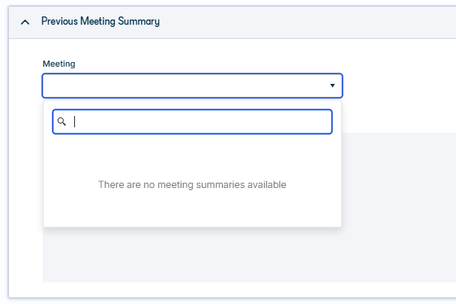
Task: Close the dropdown via white area beside Meeting field
Action: (x=398, y=85)
